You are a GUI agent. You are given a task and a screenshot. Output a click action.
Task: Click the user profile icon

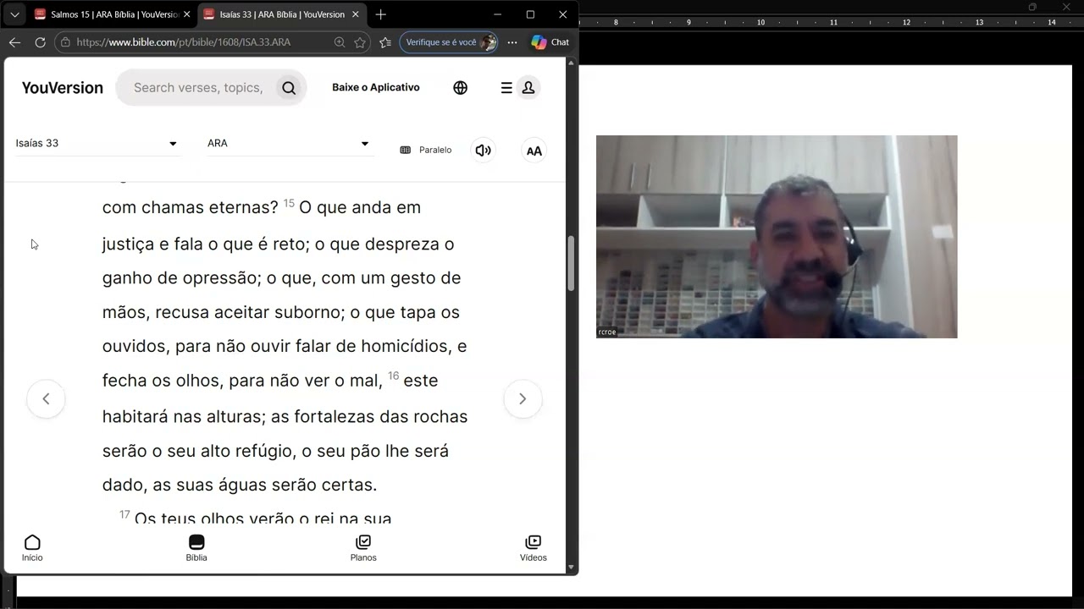point(528,88)
